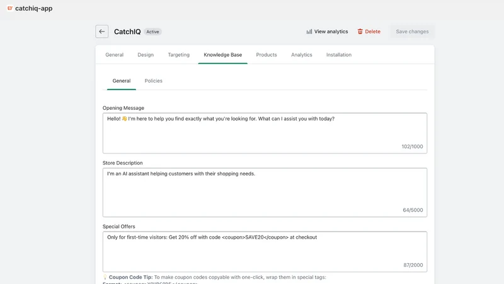Click the Special Offers label

pos(119,227)
